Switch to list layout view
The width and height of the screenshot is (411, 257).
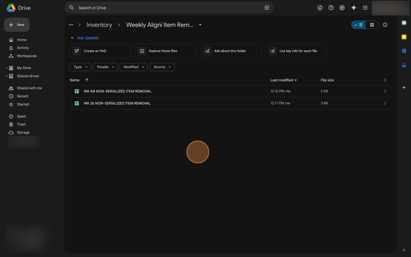coord(358,25)
